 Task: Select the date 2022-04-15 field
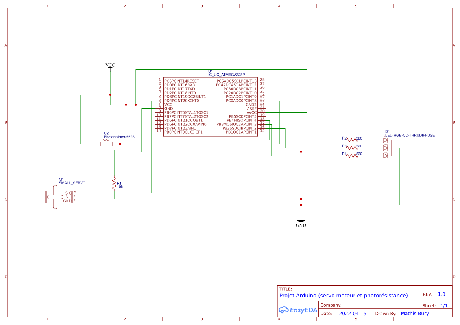coord(353,314)
